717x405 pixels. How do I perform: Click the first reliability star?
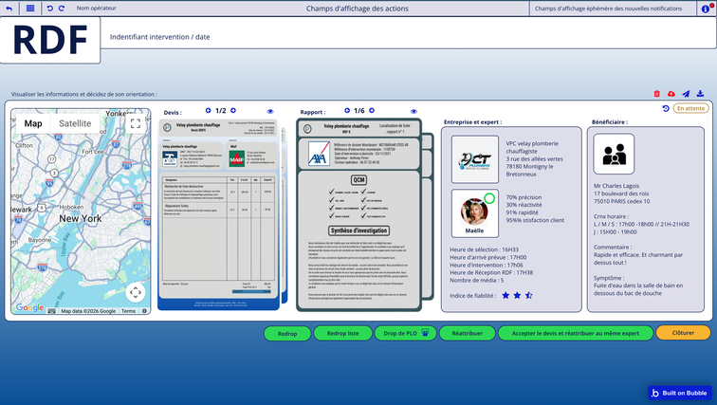click(x=506, y=295)
